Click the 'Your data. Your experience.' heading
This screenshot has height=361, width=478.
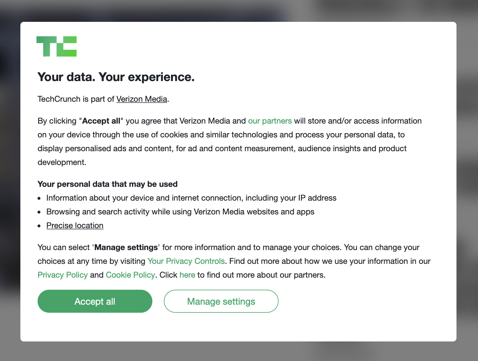click(x=116, y=77)
